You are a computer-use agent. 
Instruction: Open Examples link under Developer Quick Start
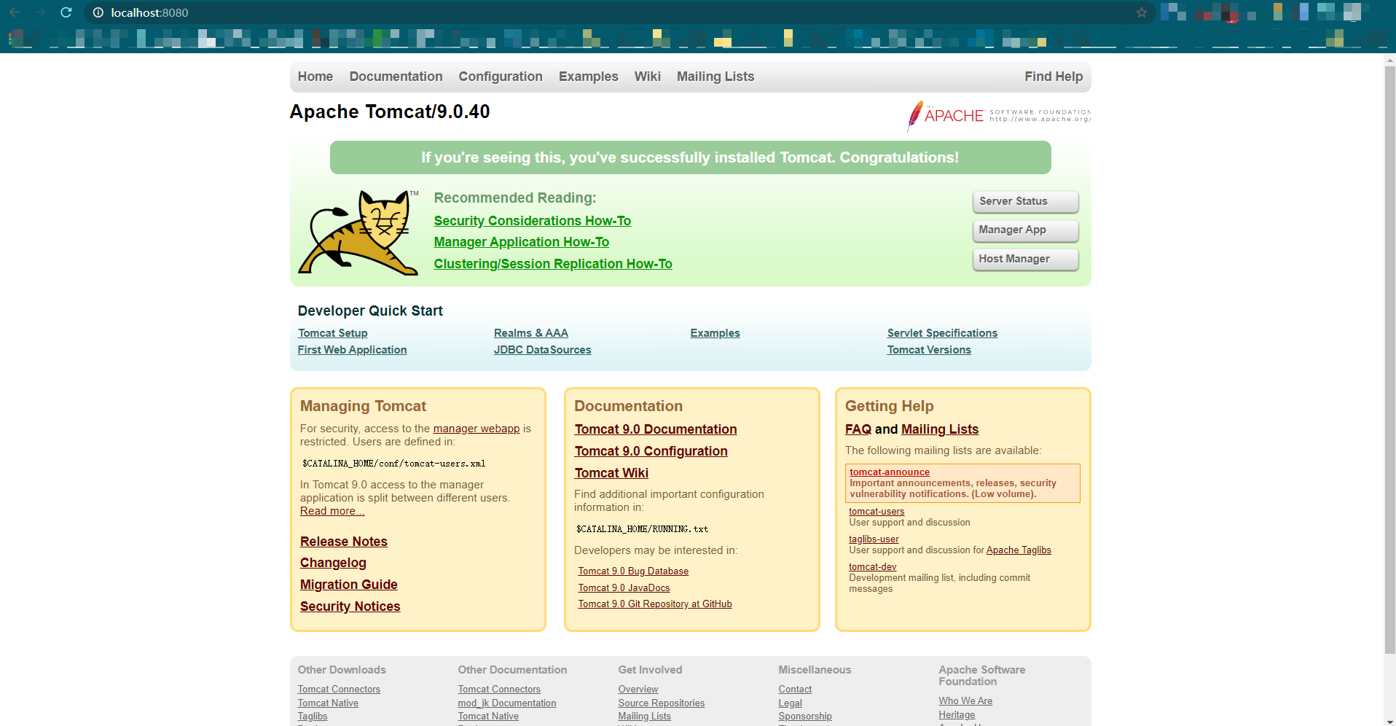tap(715, 333)
